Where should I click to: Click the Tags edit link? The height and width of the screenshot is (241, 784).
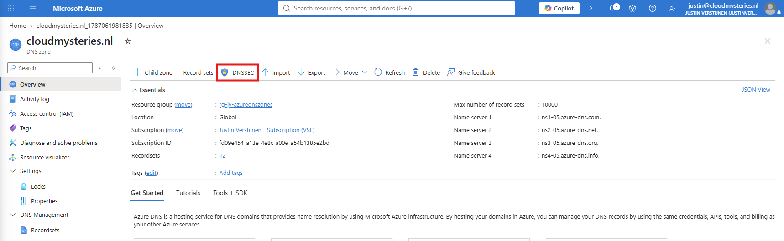152,173
